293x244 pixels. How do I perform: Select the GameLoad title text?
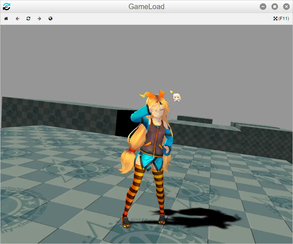coord(146,7)
